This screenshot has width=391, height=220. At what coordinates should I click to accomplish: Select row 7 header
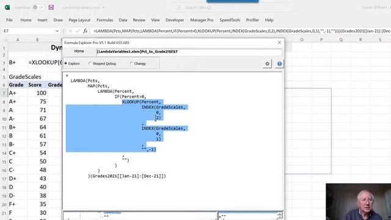(x=4, y=94)
